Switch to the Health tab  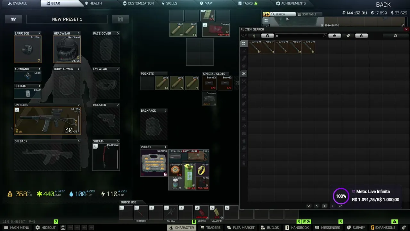93,3
